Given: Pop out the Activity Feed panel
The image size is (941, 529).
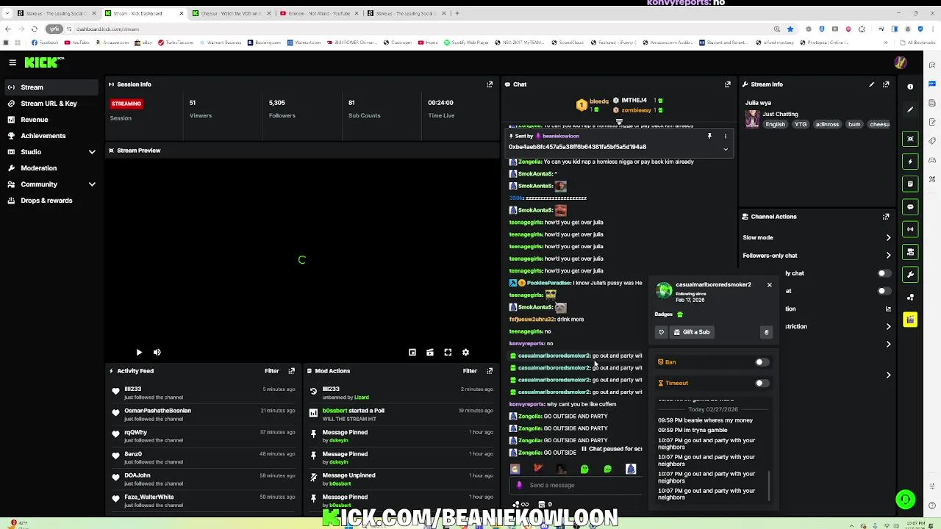Looking at the screenshot, I should [x=292, y=371].
